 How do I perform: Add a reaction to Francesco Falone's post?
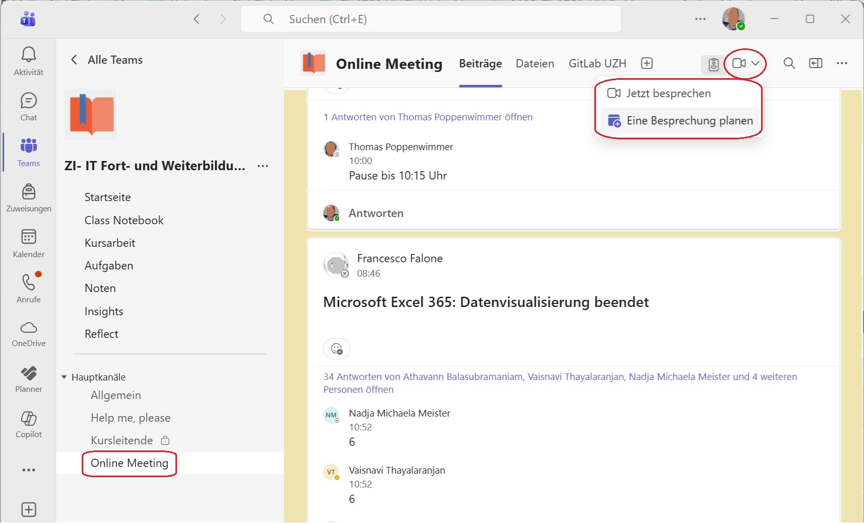pos(337,349)
